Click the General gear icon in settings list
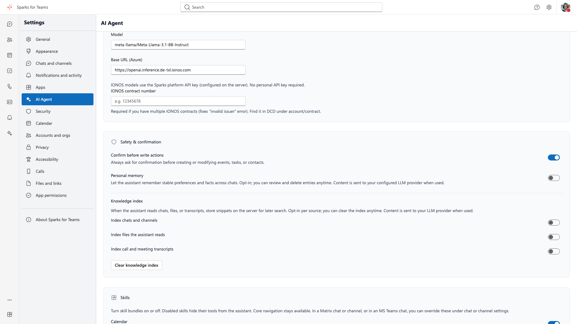Viewport: 577px width, 324px height. coord(29,39)
